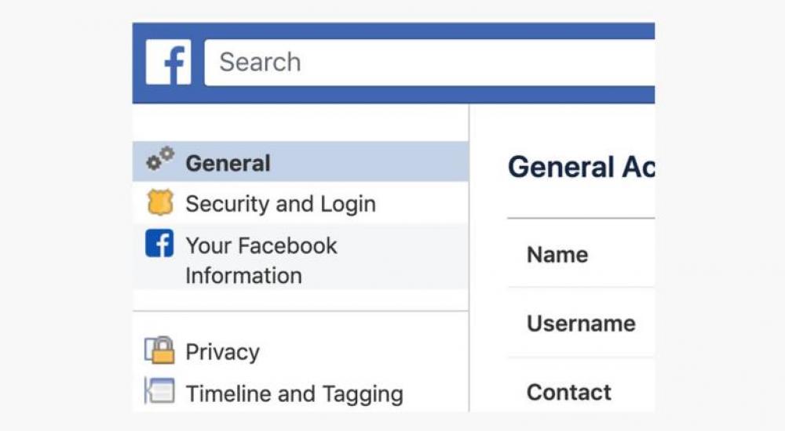Click the General Account heading text
This screenshot has width=785, height=431.
click(x=581, y=167)
